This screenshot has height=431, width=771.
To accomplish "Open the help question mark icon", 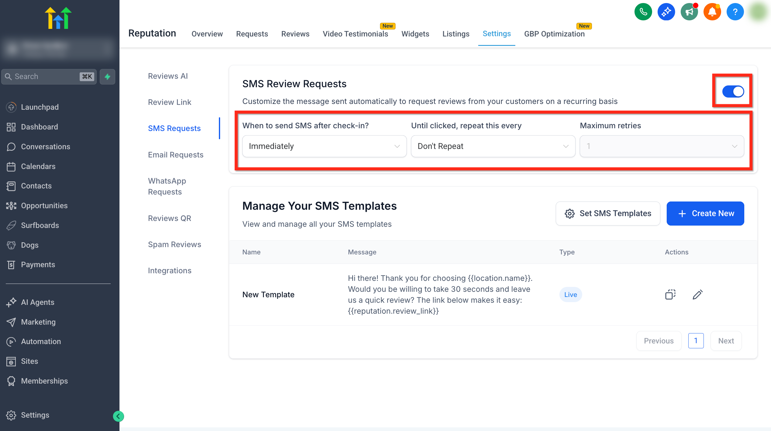I will pyautogui.click(x=735, y=12).
